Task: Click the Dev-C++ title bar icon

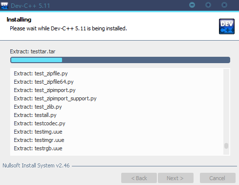Action: (x=4, y=5)
